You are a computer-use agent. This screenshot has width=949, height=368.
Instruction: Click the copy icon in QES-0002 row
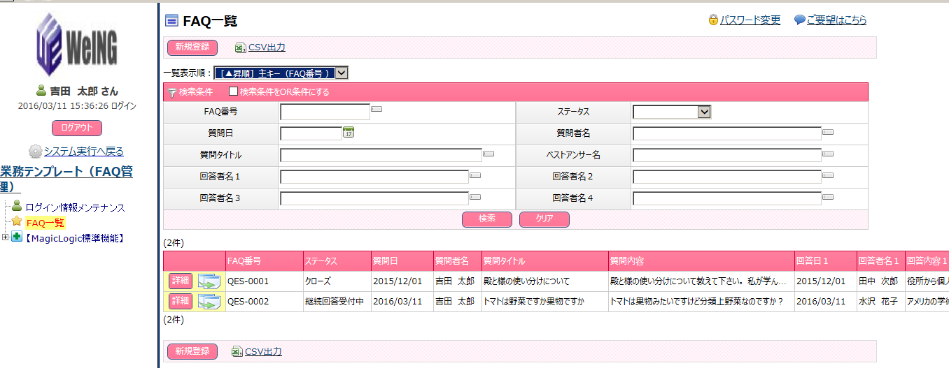click(x=209, y=302)
